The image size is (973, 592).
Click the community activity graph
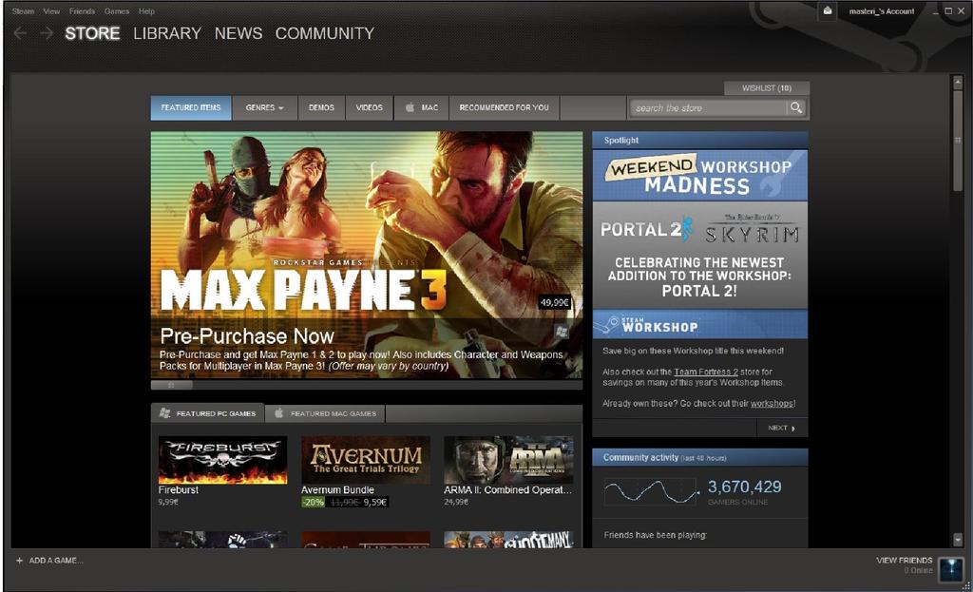[x=650, y=491]
